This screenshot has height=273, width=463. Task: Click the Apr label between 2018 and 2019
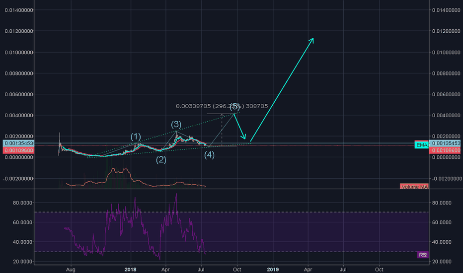tap(165, 270)
